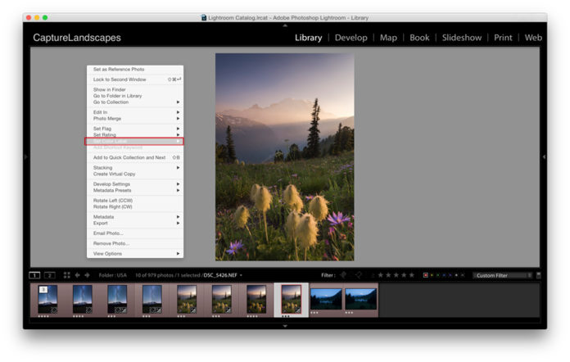
Task: Open the Custom Filter dropdown
Action: (501, 275)
